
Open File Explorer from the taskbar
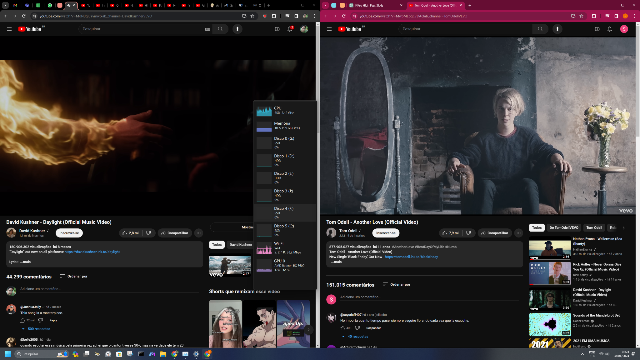click(x=163, y=354)
